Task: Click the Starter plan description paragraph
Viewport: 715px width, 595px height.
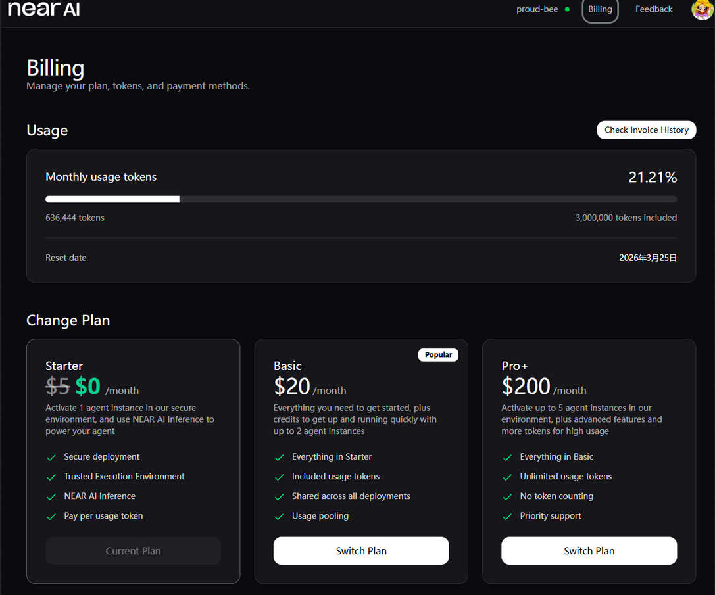Action: pyautogui.click(x=130, y=419)
